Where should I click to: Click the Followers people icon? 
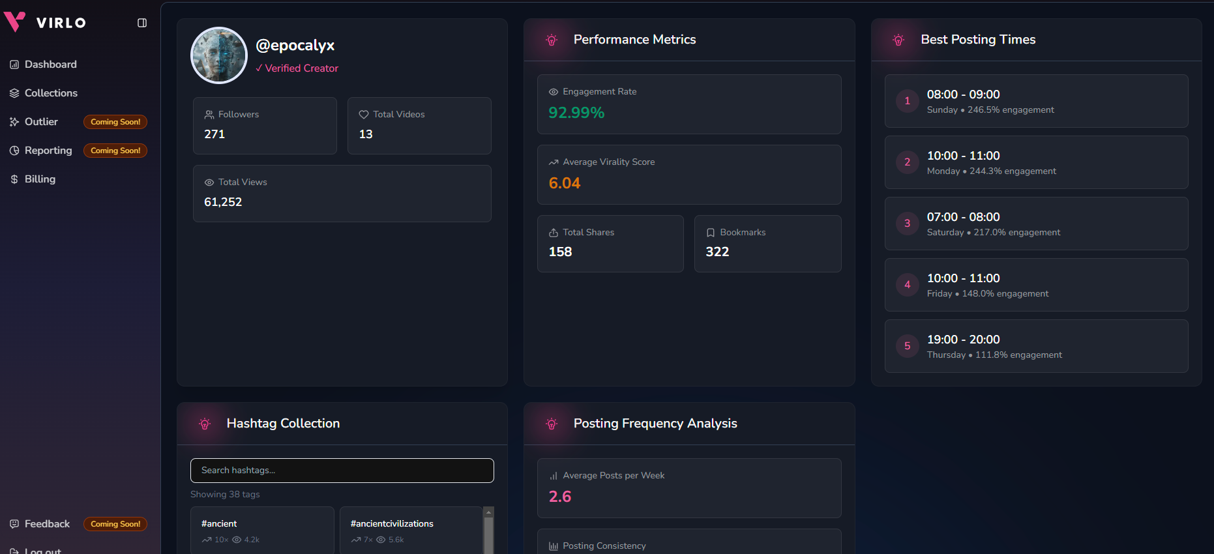coord(209,115)
